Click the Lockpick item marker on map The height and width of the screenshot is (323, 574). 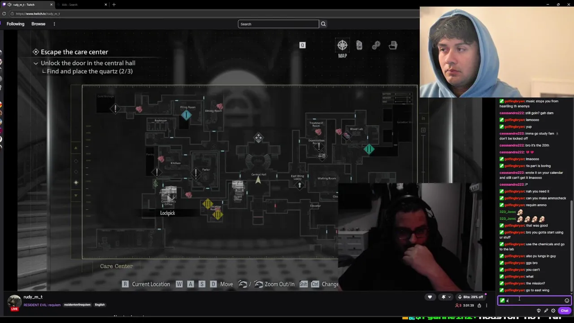click(x=169, y=194)
